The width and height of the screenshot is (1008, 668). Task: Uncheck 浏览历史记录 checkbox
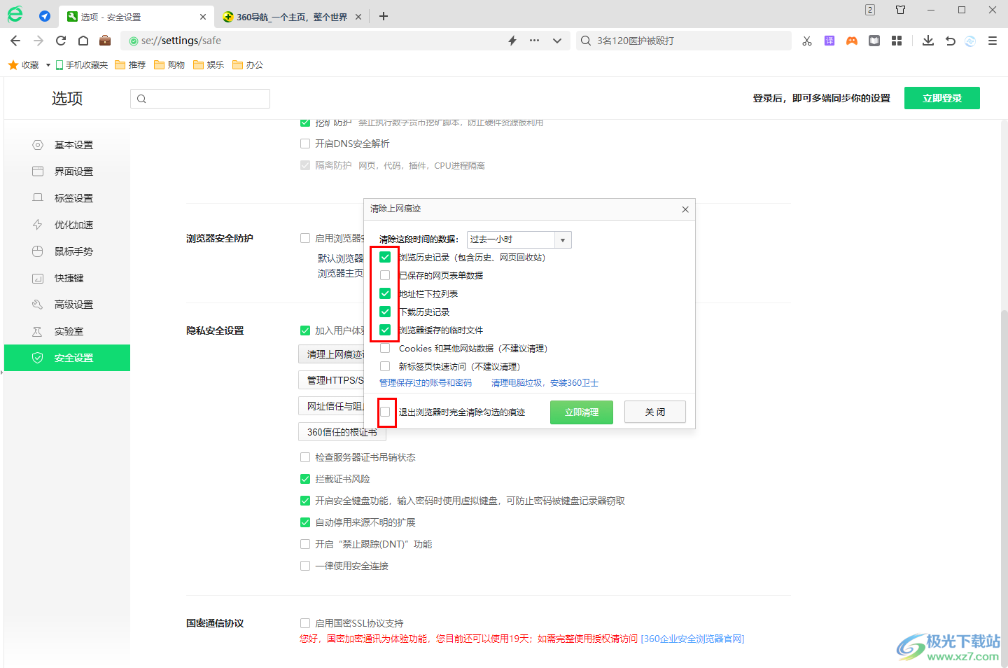385,257
